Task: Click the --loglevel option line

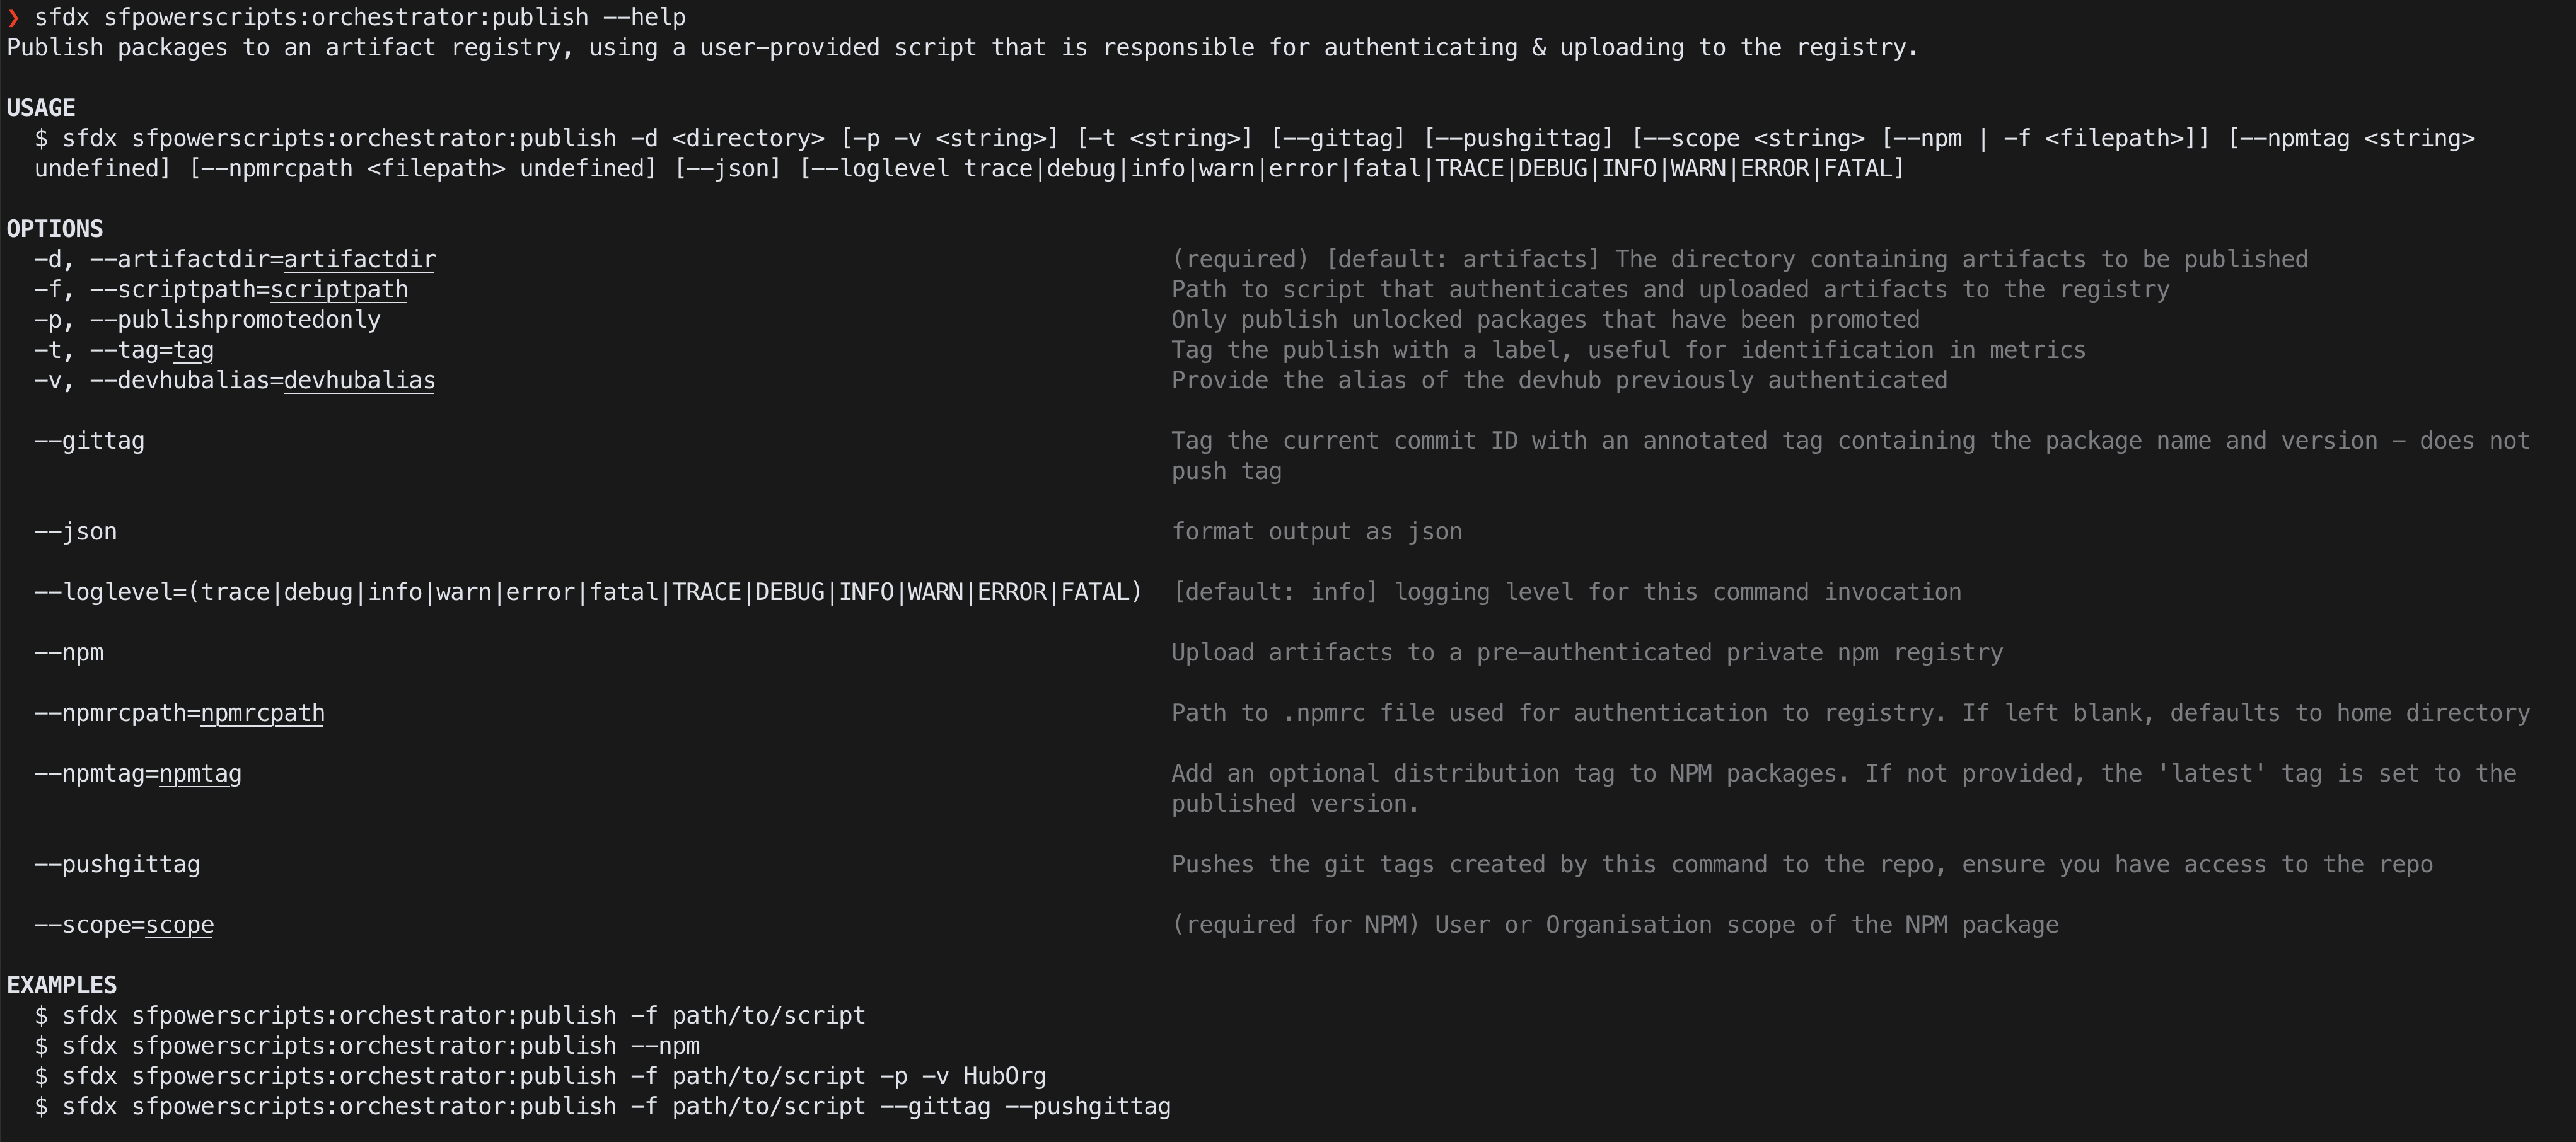Action: point(588,592)
